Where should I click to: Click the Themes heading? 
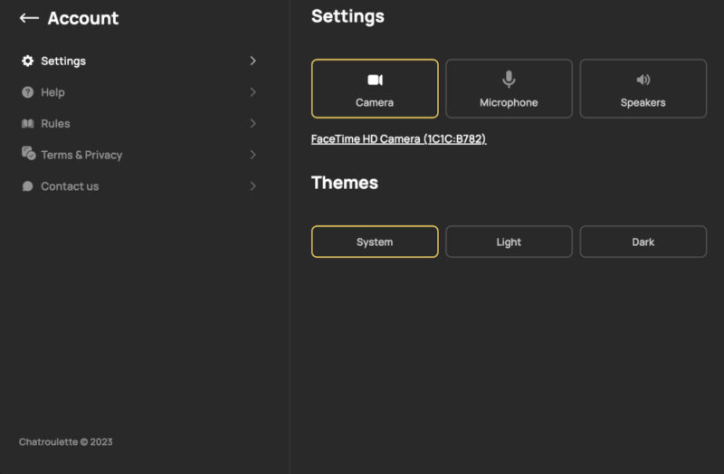(x=345, y=183)
